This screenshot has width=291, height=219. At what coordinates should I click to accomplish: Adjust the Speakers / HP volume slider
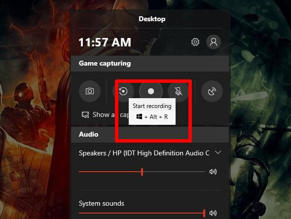tap(142, 172)
